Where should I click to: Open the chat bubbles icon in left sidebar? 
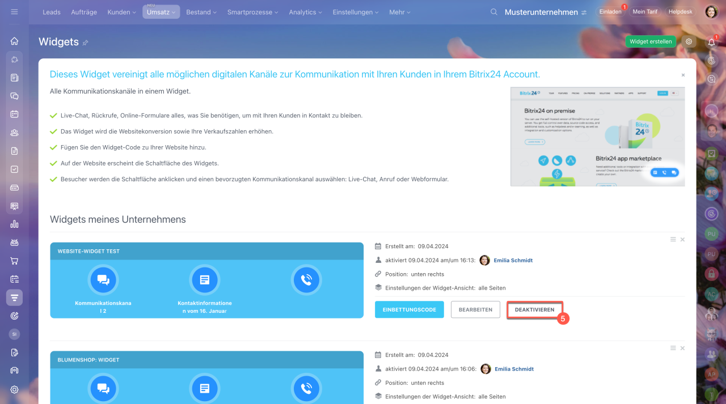point(14,96)
